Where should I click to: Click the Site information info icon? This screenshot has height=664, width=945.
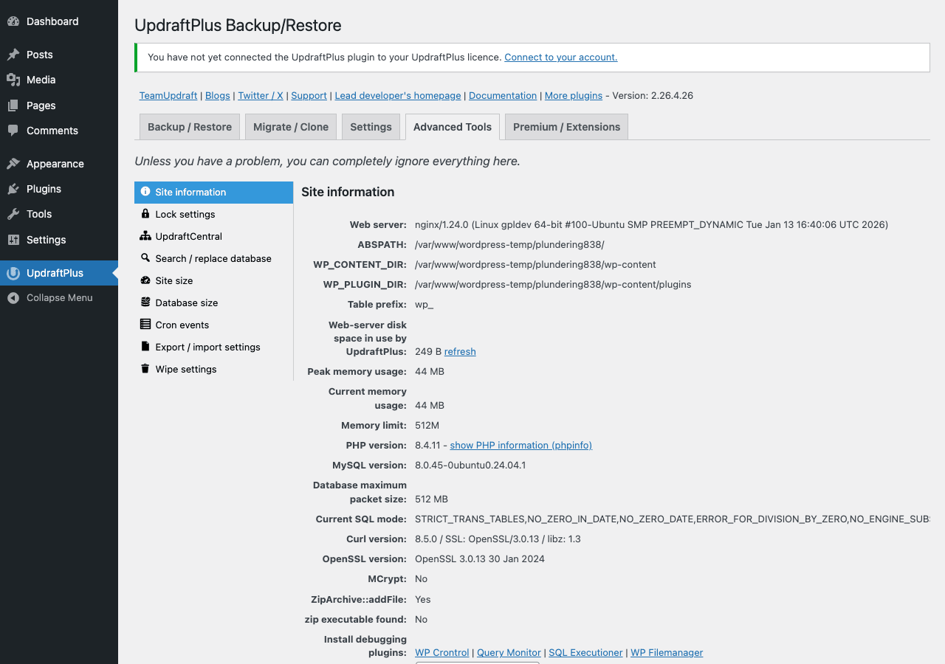[x=145, y=192]
